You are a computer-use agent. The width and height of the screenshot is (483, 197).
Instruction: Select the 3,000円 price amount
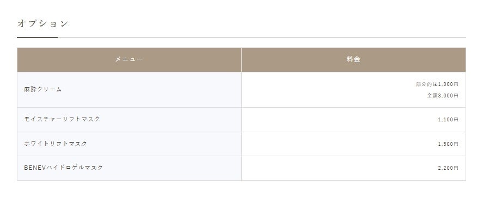pos(448,96)
